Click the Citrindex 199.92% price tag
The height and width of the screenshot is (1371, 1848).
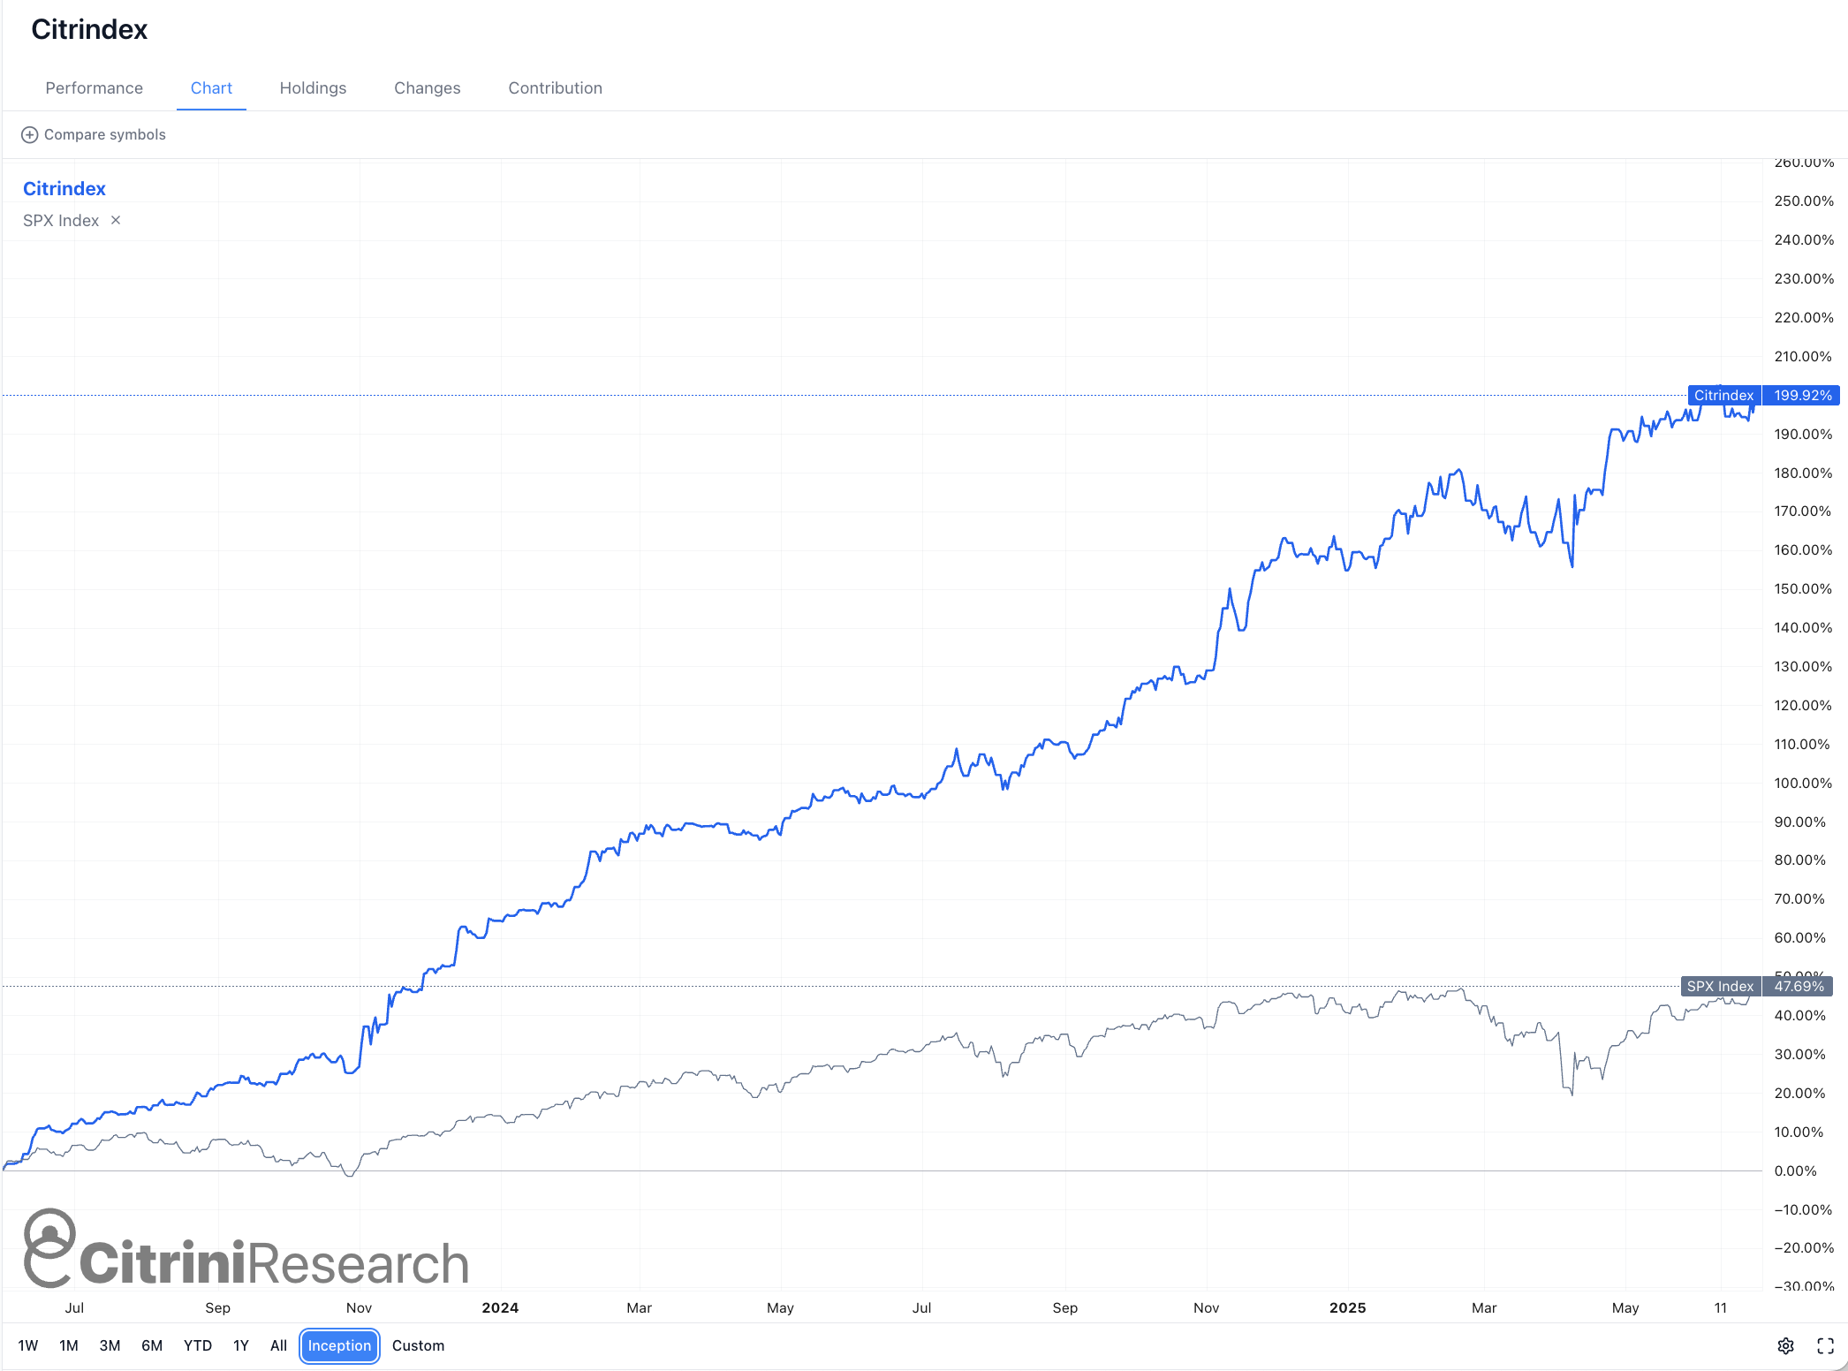pos(1763,396)
